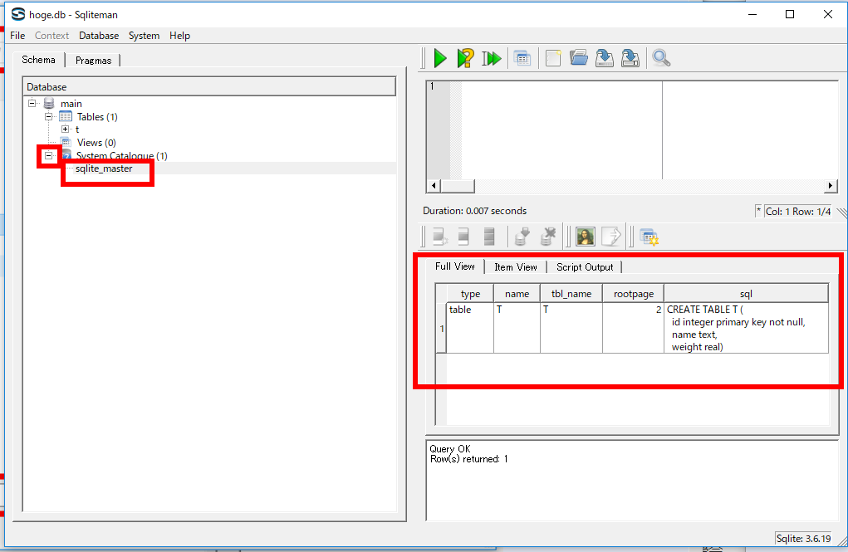Switch to the Item View tab
The height and width of the screenshot is (552, 848).
pos(515,267)
